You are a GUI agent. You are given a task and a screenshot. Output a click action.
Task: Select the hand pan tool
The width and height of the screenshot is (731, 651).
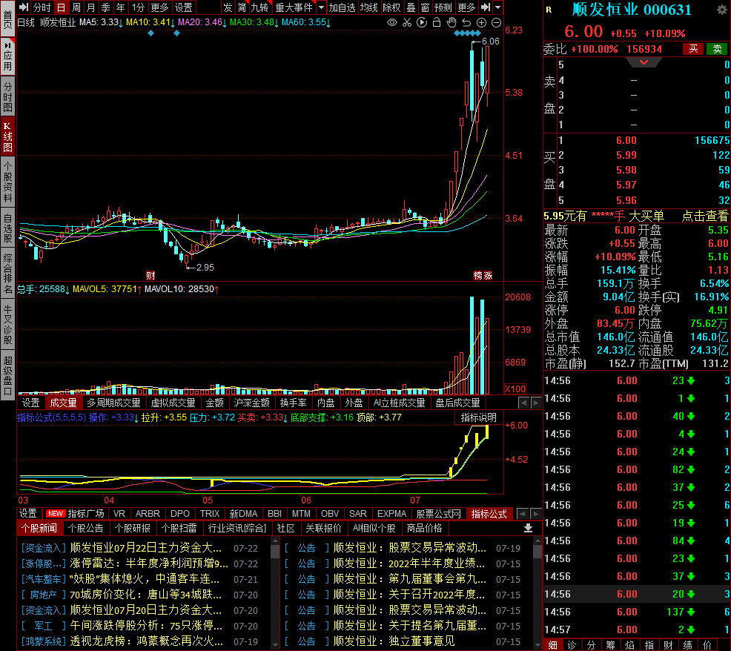(x=451, y=22)
